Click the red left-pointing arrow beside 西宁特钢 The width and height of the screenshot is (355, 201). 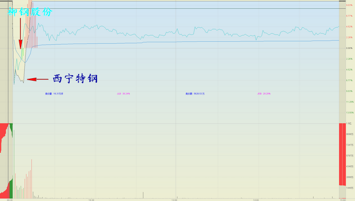coord(38,79)
